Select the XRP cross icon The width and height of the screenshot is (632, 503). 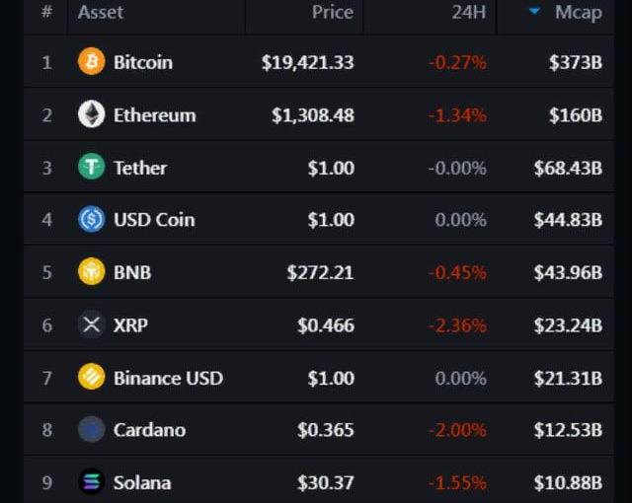pyautogui.click(x=92, y=324)
